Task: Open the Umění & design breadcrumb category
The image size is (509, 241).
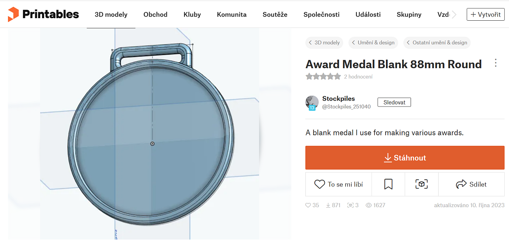Action: click(x=373, y=43)
